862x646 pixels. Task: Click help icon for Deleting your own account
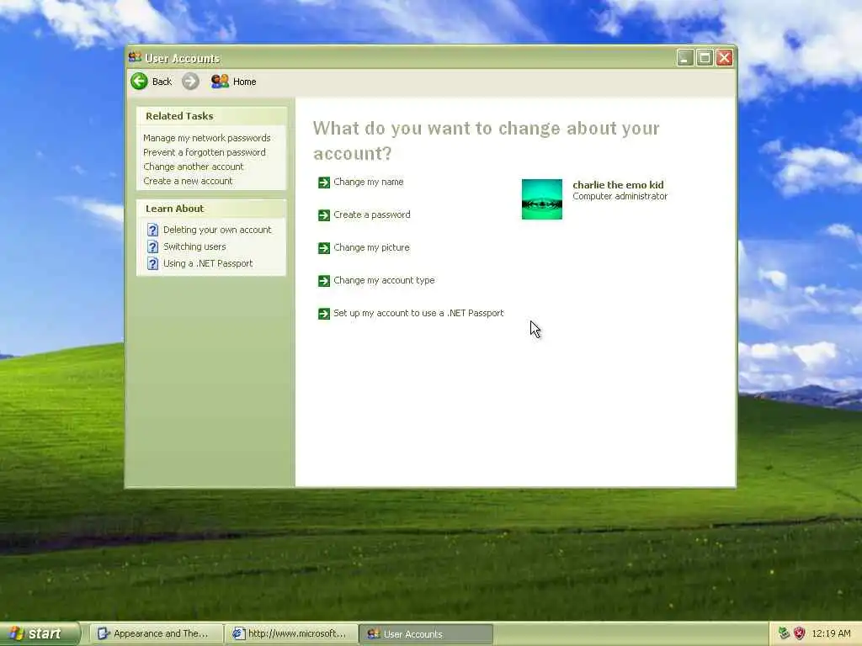coord(153,230)
